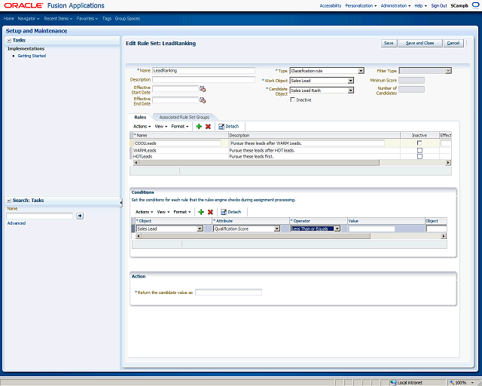Screen dimensions: 482x386
Task: Collapse the Search: Tasks panel
Action: click(9, 201)
